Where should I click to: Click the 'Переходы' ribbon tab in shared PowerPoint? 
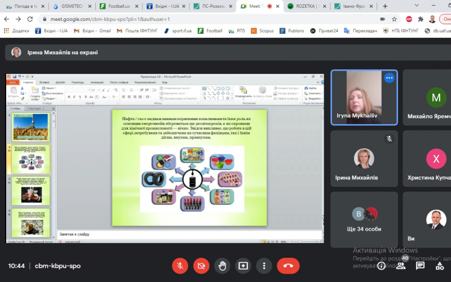click(78, 82)
